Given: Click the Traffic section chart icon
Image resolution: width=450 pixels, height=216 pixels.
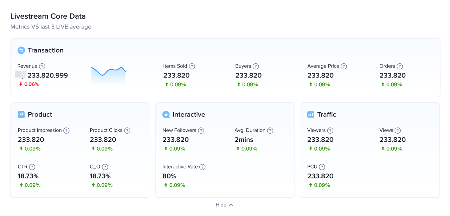Looking at the screenshot, I should pyautogui.click(x=311, y=114).
